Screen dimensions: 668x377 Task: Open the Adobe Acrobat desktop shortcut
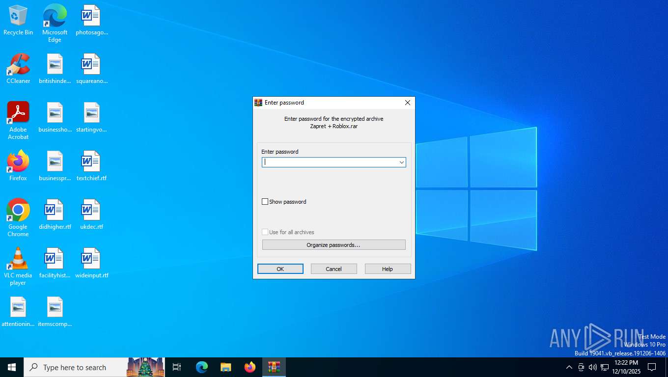[18, 120]
